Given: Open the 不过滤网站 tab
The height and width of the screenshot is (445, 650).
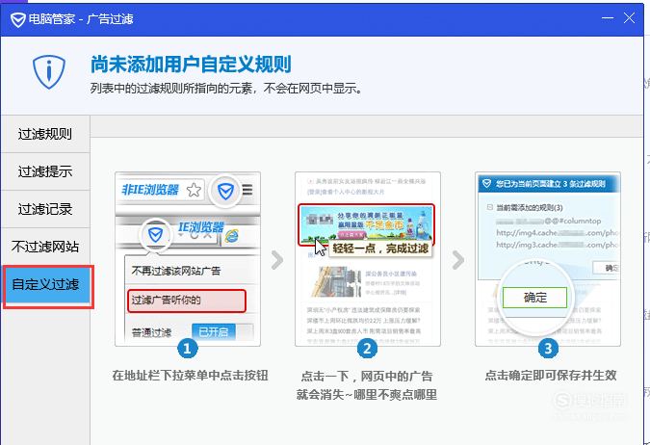Looking at the screenshot, I should 45,247.
